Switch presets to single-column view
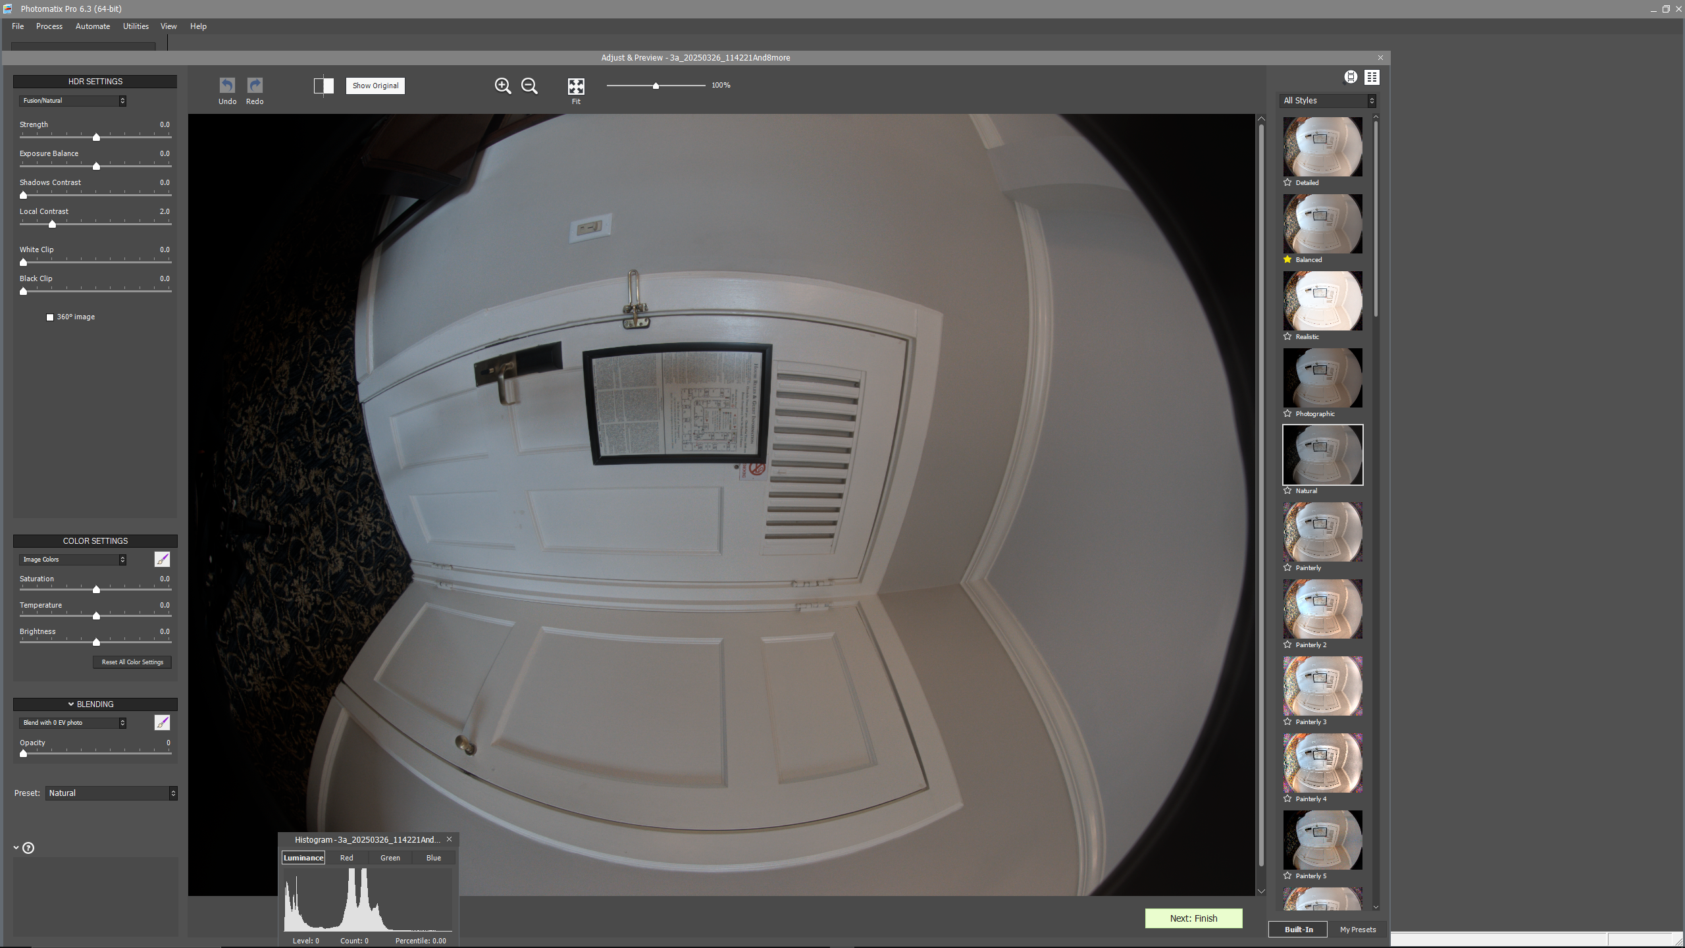The height and width of the screenshot is (948, 1685). [x=1351, y=77]
